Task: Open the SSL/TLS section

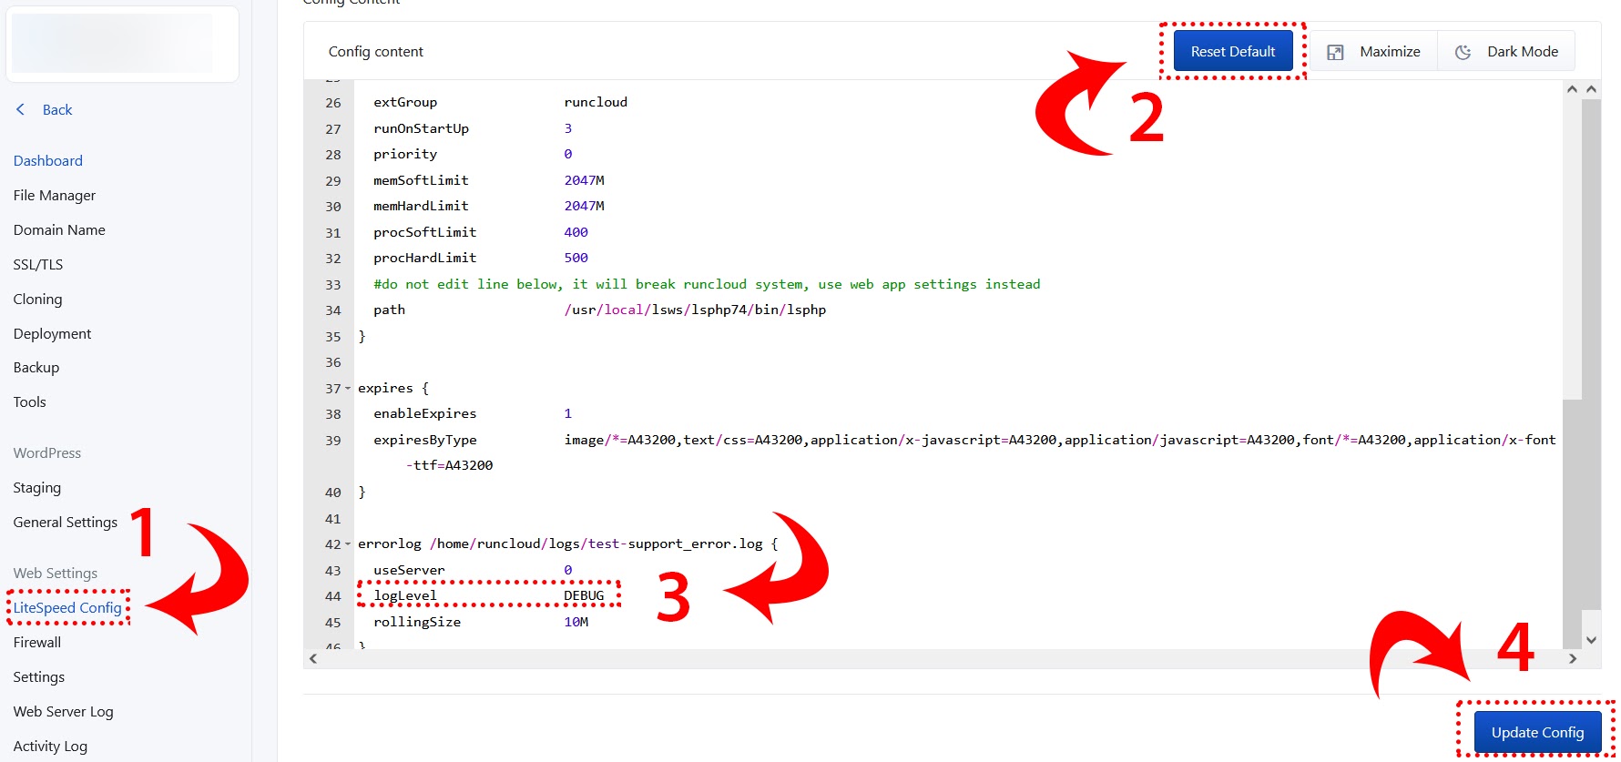Action: click(x=38, y=264)
